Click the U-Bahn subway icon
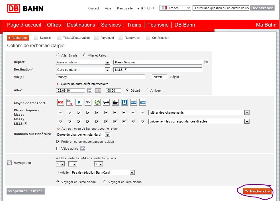 coord(124,102)
